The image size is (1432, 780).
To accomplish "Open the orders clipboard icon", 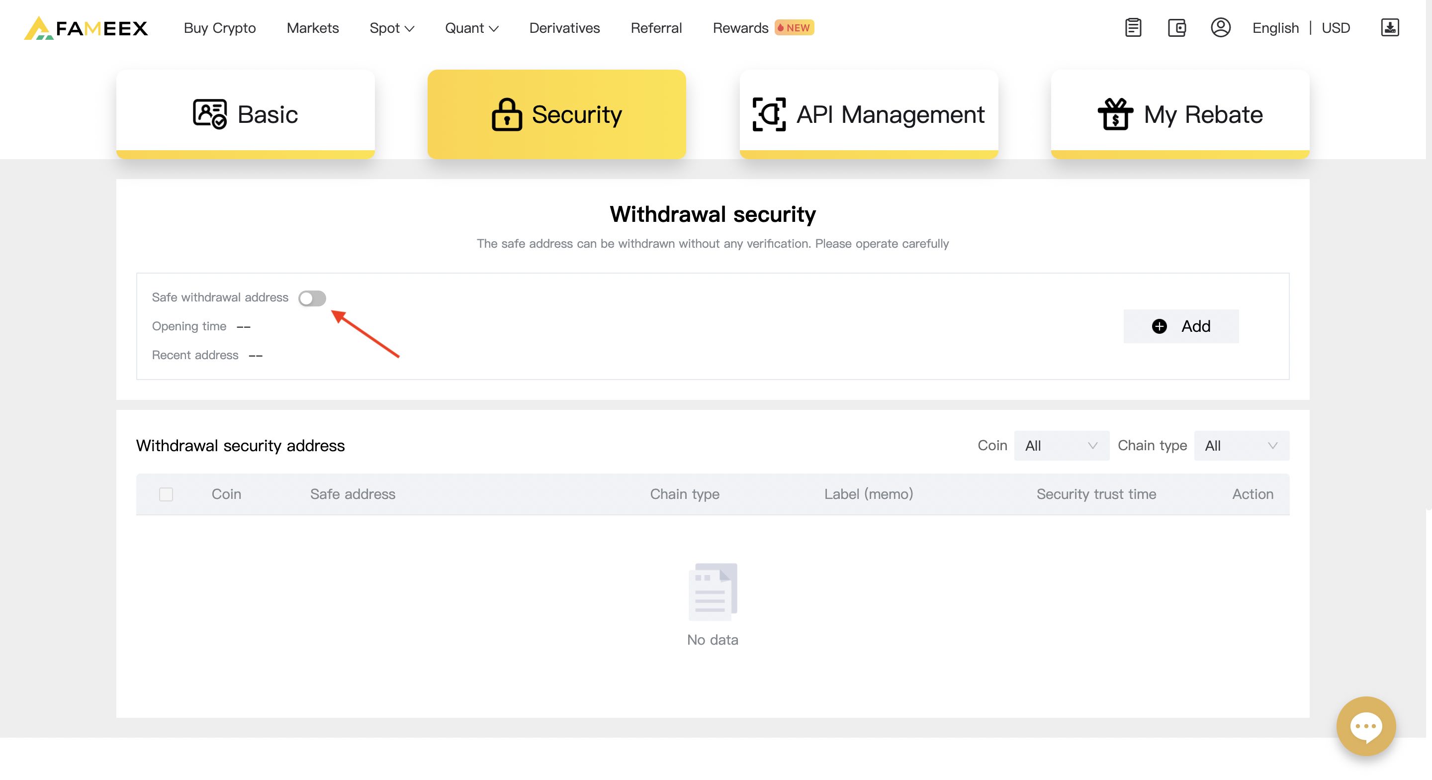I will [x=1133, y=28].
